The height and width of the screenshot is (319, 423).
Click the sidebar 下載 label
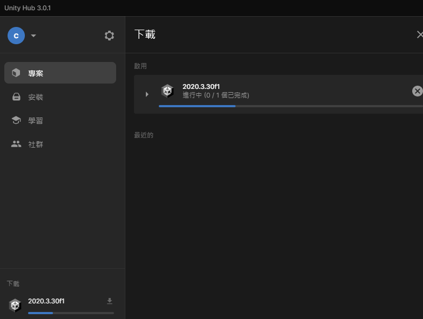13,283
